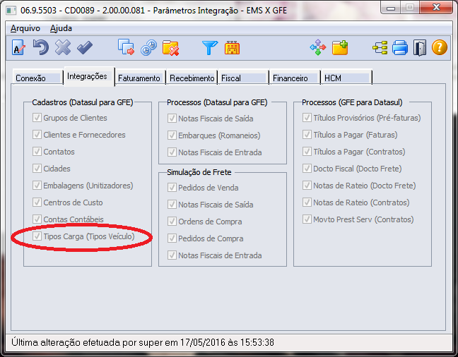458x357 pixels.
Task: Toggle the Cidades checkbox
Action: [x=37, y=169]
